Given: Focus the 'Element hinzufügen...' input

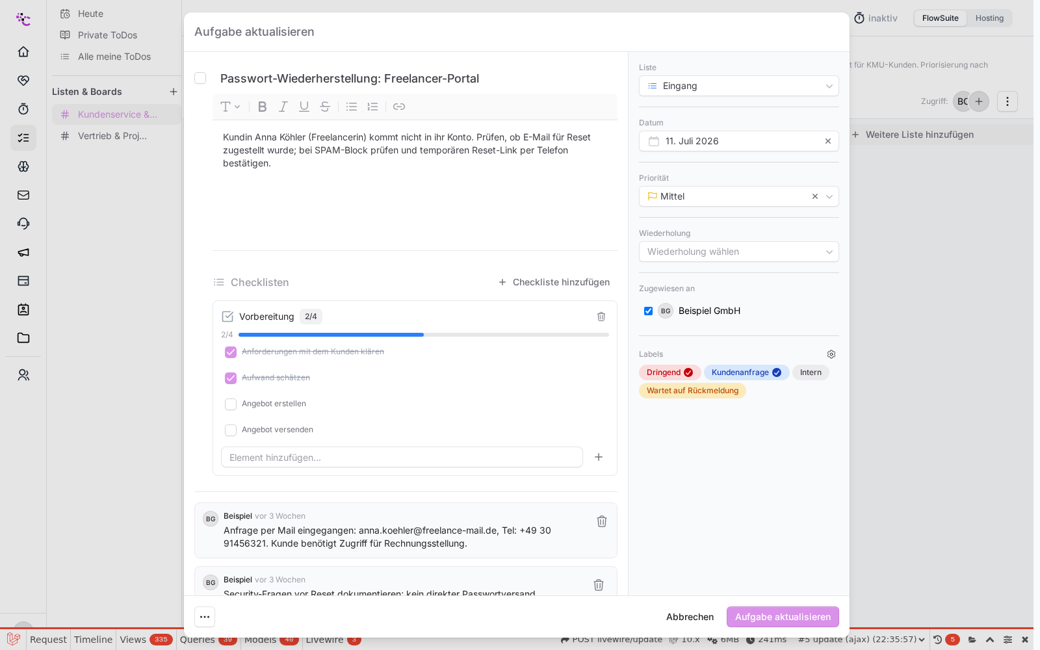Looking at the screenshot, I should [402, 457].
